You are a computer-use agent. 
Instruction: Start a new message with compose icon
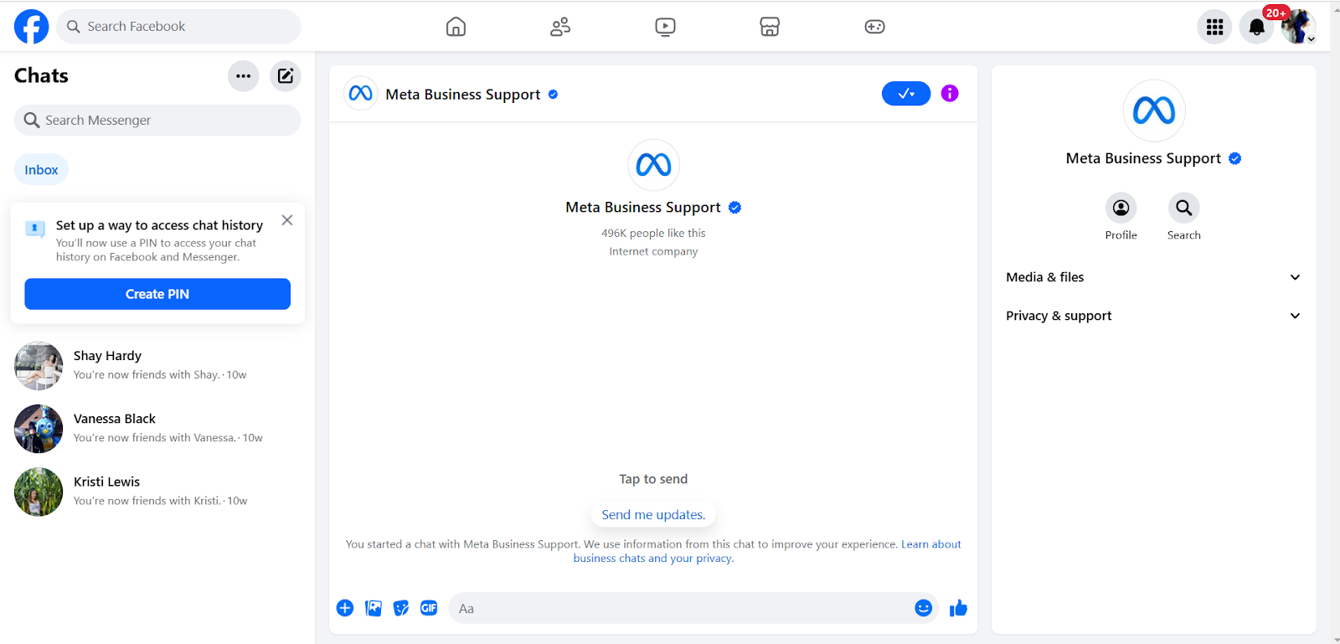click(286, 76)
